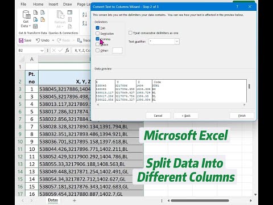
Task: Click the formula bar Enter checkmark icon
Action: coord(60,51)
